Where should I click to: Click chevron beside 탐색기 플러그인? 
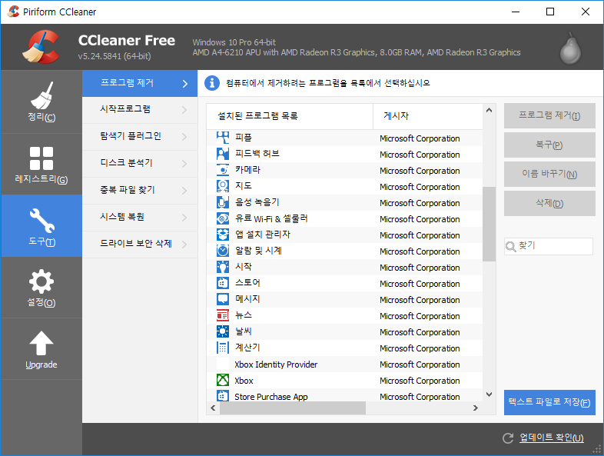184,137
